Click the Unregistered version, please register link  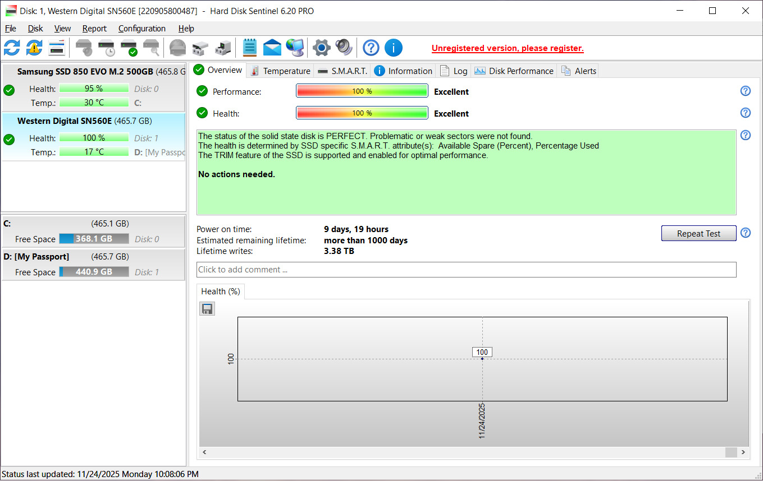pos(508,48)
